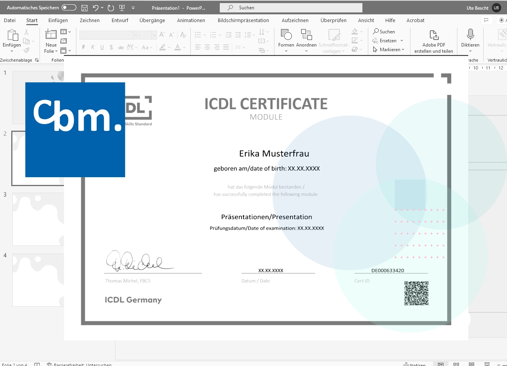Center align the text
The height and width of the screenshot is (366, 507).
(x=207, y=47)
